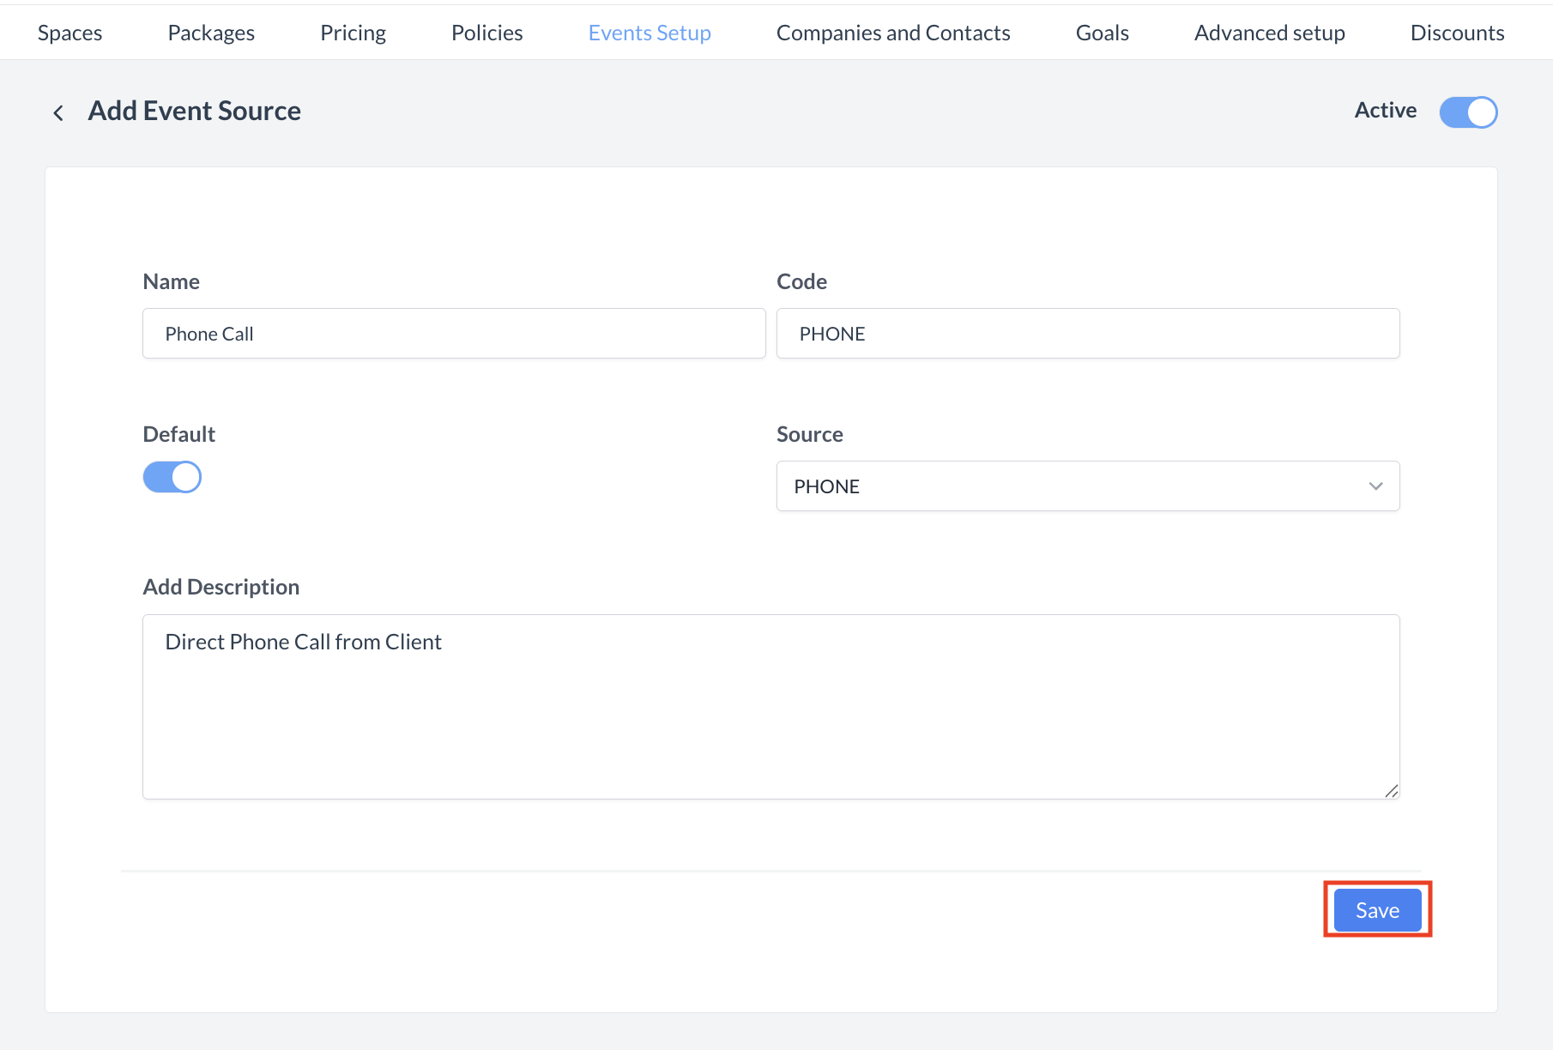Focus the Code input field
This screenshot has width=1553, height=1050.
point(1086,334)
